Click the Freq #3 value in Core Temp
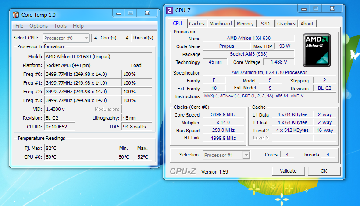The height and width of the screenshot is (206, 360). tap(82, 100)
